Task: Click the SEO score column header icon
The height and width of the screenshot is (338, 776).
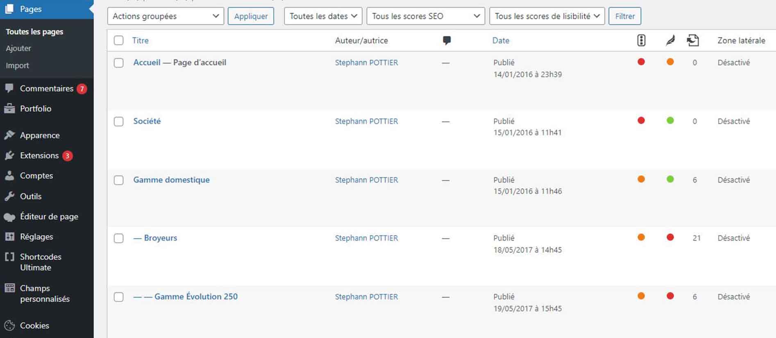Action: [x=641, y=41]
